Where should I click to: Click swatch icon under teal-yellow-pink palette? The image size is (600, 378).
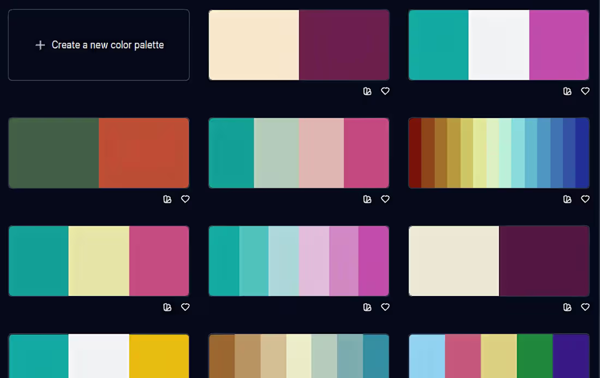[x=167, y=308]
